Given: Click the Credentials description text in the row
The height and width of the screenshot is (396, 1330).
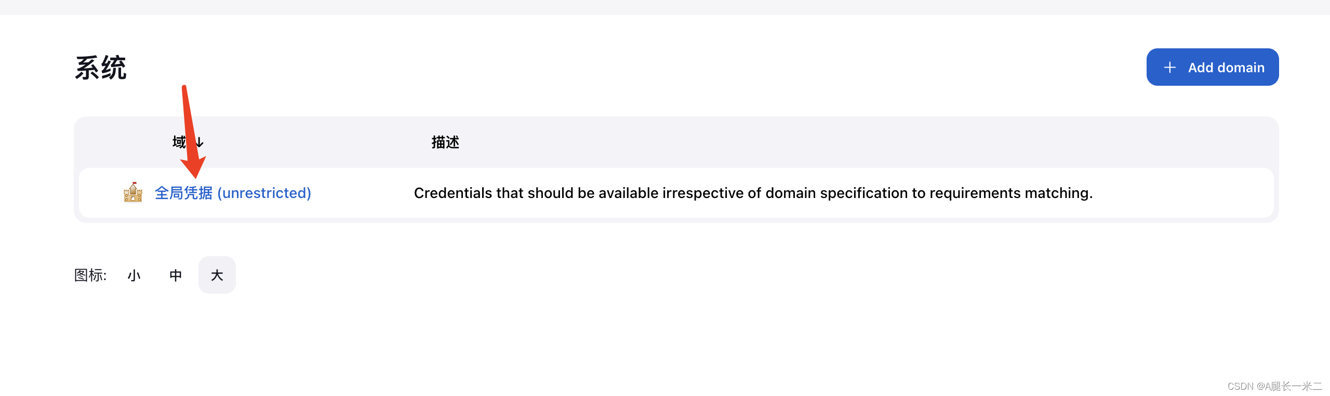Looking at the screenshot, I should [x=753, y=193].
